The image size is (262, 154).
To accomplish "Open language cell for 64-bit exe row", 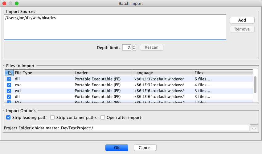I will pos(163,91).
